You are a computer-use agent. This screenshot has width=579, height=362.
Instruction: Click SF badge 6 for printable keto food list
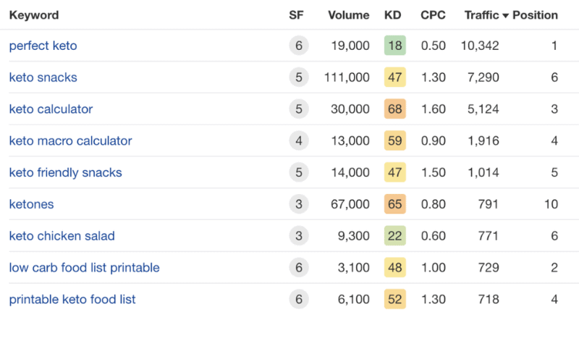tap(299, 299)
